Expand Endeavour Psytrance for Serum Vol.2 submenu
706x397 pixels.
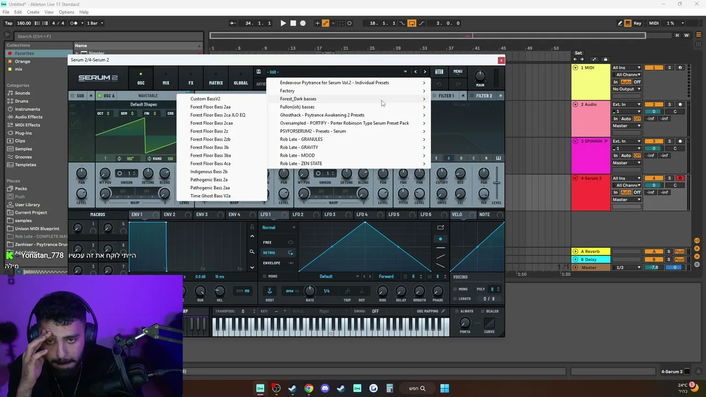point(348,83)
